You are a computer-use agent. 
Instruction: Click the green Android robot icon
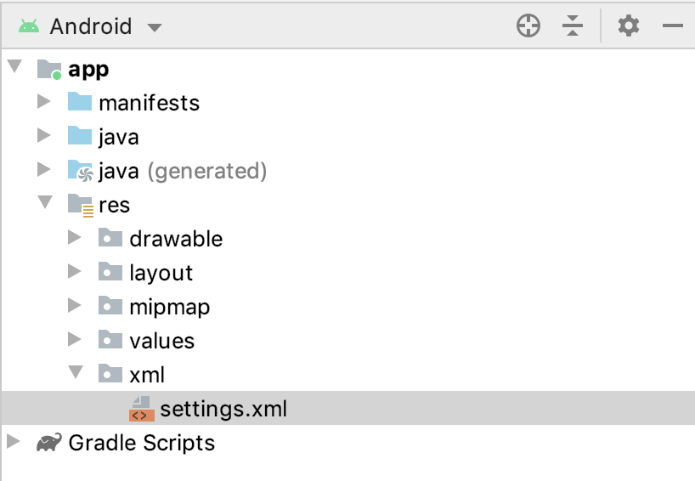point(29,26)
